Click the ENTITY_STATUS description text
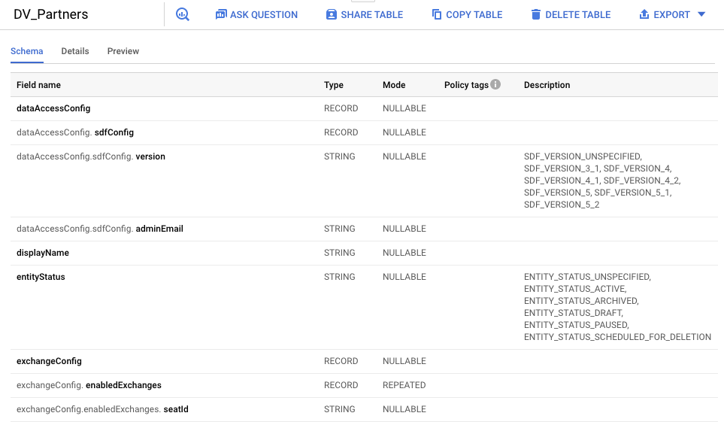Screen dimensions: 724x422 point(617,306)
